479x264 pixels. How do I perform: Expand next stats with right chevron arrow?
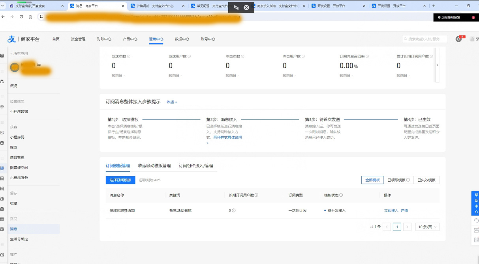tap(437, 65)
